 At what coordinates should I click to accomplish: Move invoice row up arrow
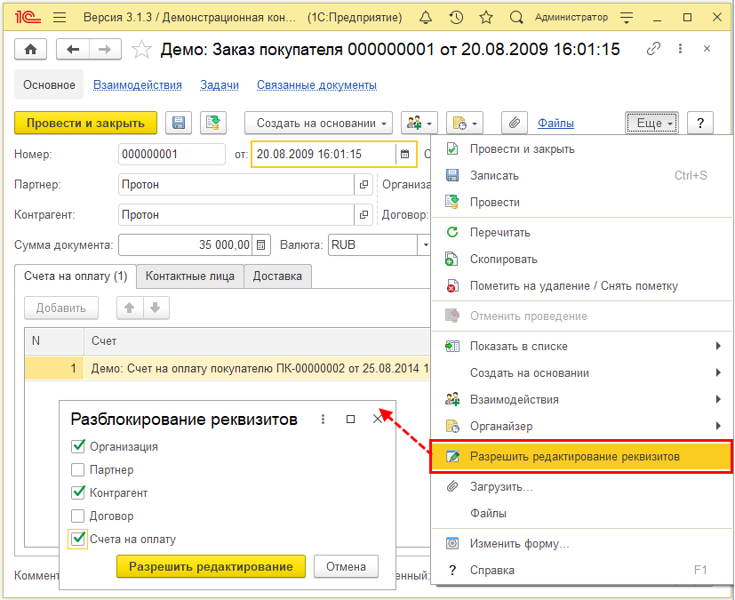[x=130, y=308]
